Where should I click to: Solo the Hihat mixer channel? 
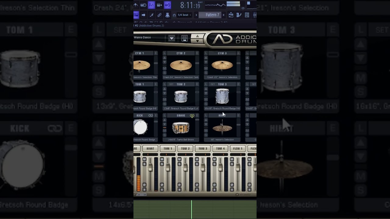click(144, 164)
